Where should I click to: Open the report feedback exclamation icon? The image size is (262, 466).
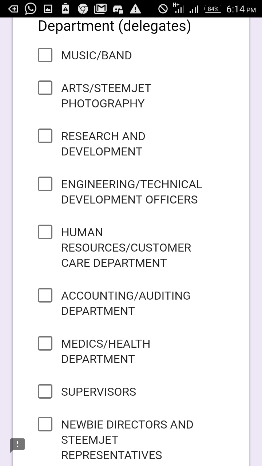pos(17,445)
